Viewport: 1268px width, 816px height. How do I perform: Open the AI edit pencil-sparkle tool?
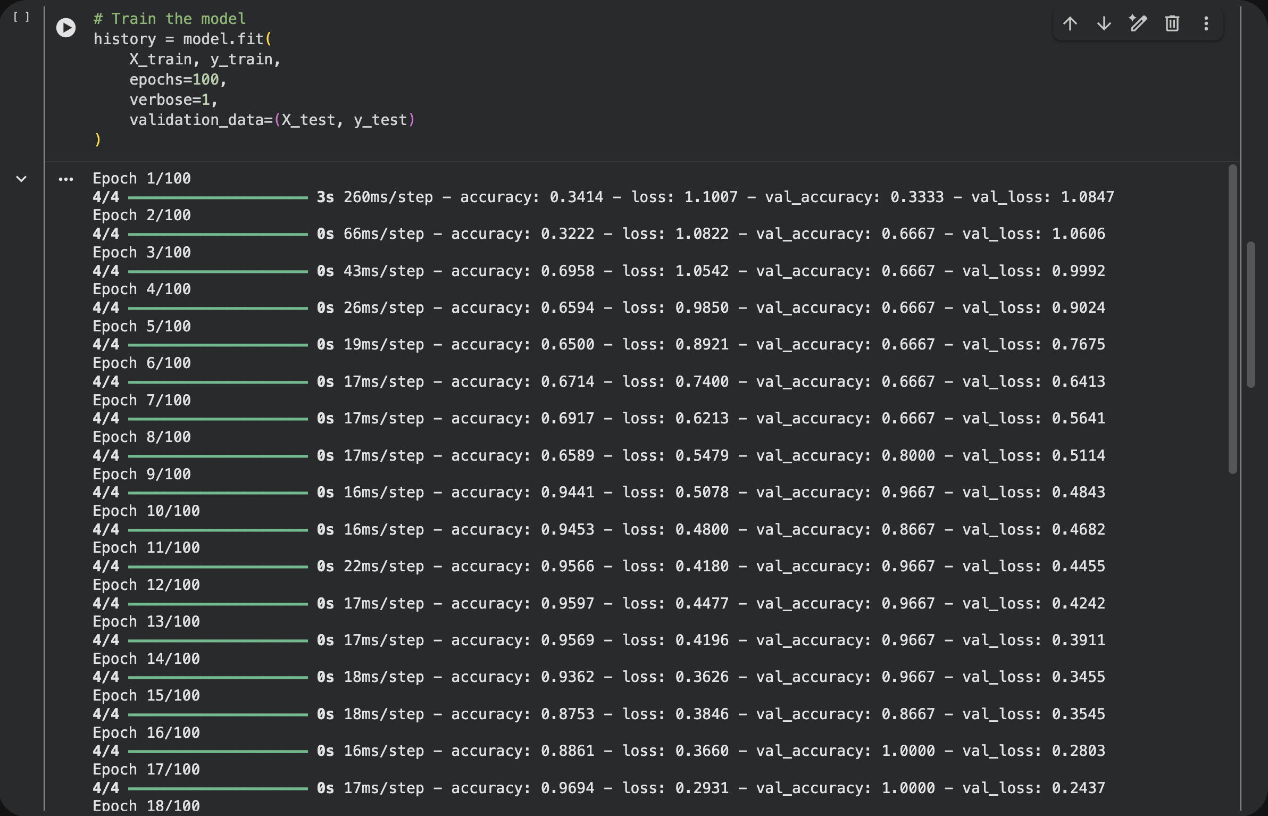1138,23
